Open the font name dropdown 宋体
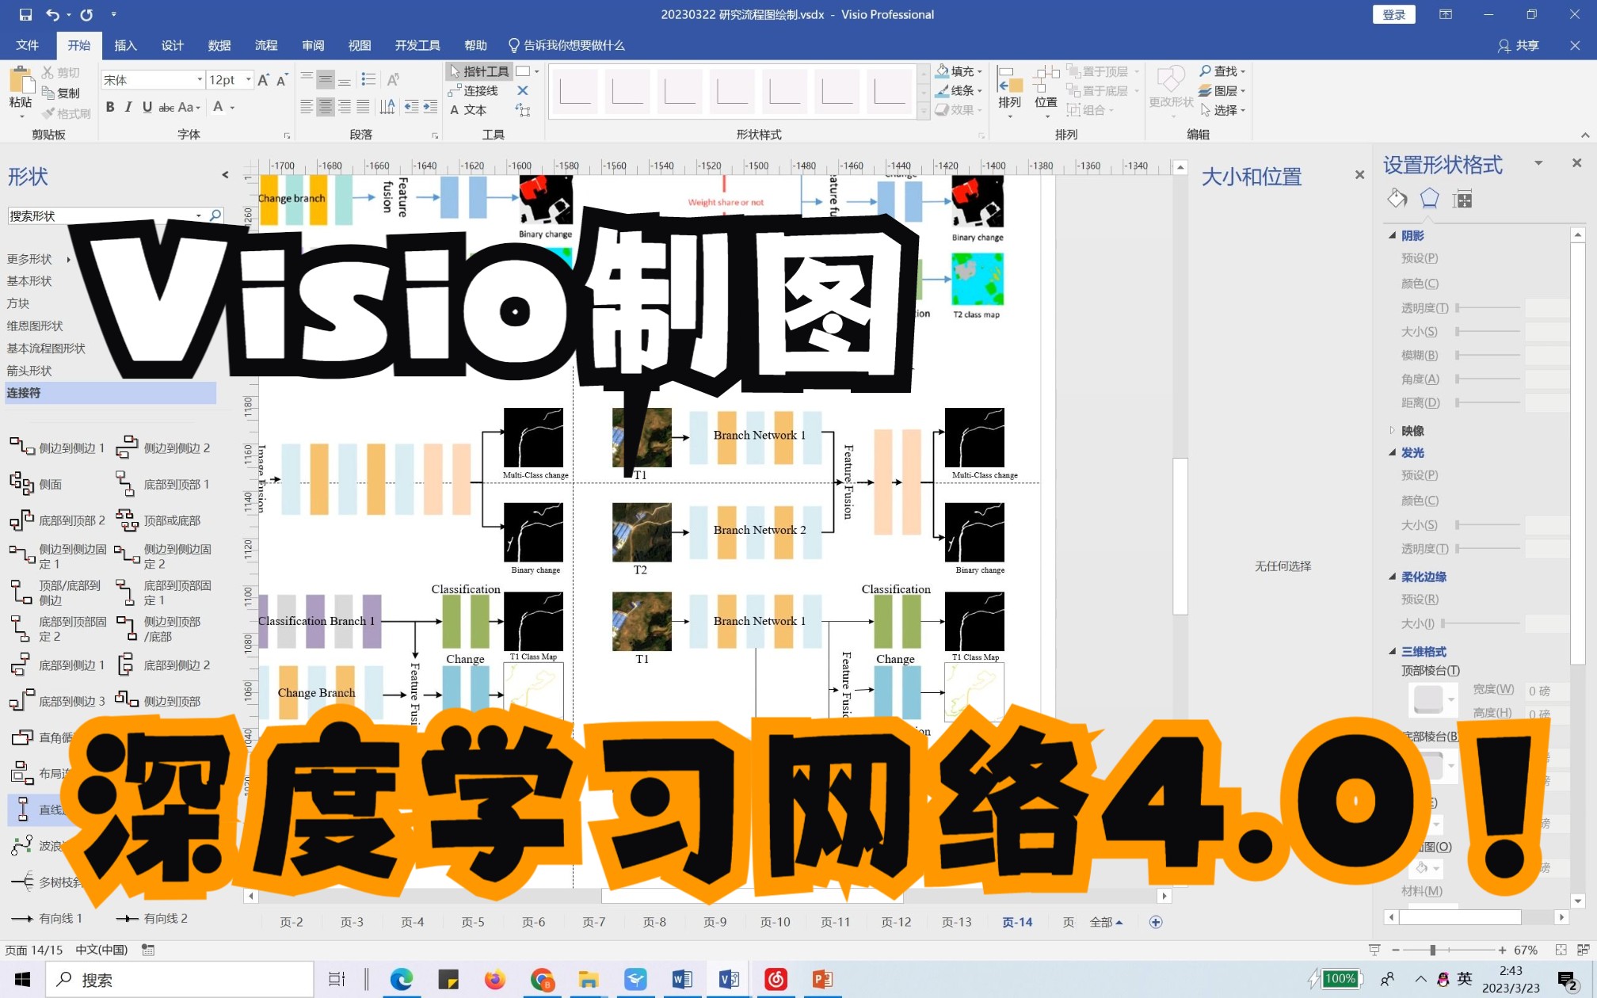This screenshot has width=1597, height=998. pos(200,79)
